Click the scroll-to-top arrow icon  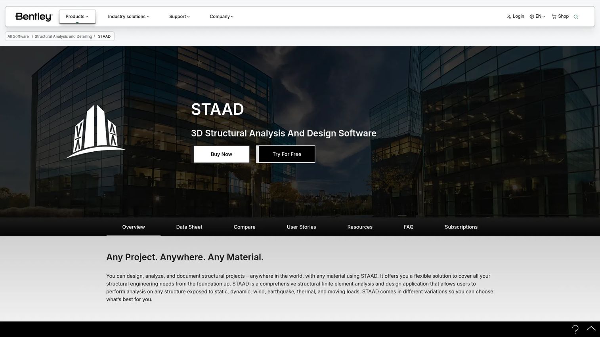[591, 328]
